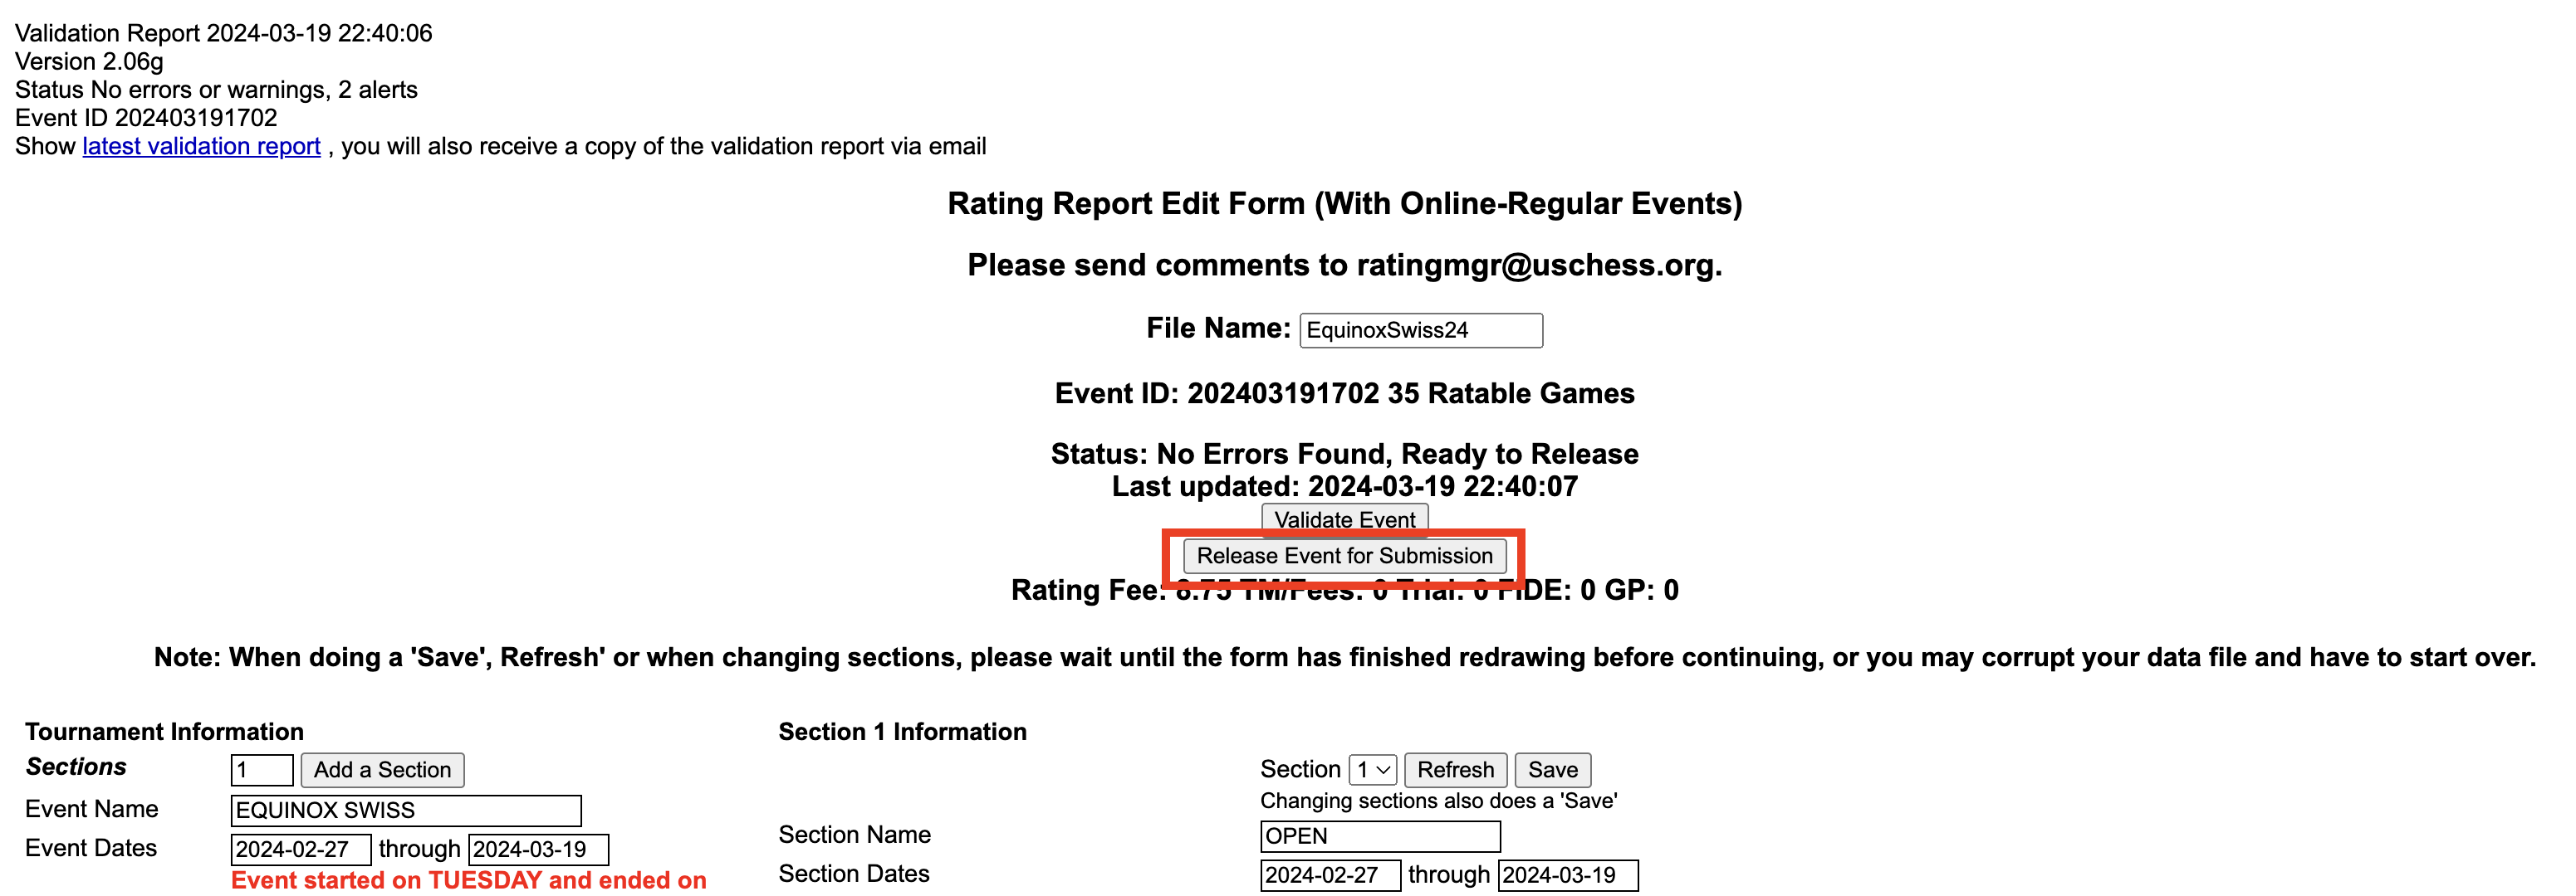This screenshot has width=2576, height=896.
Task: Open the Section number dropdown
Action: 1372,770
